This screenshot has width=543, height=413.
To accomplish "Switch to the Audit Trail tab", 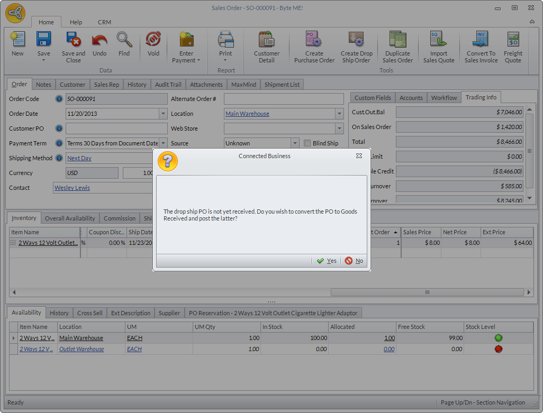I will pyautogui.click(x=168, y=85).
